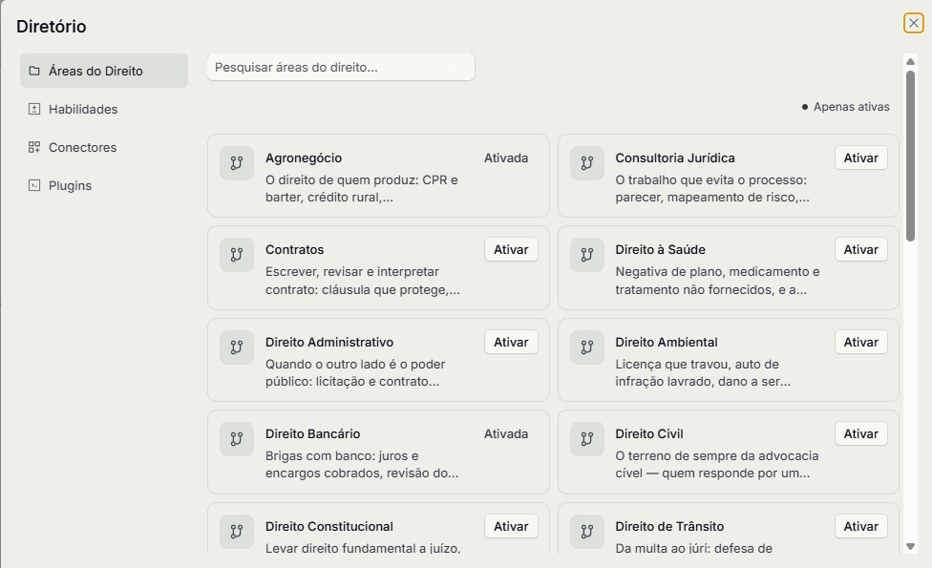Click the folder icon beside Áreas do Direito

pos(34,71)
